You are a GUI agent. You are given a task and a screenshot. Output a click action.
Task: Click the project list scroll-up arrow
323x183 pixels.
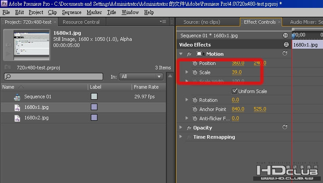pos(170,76)
